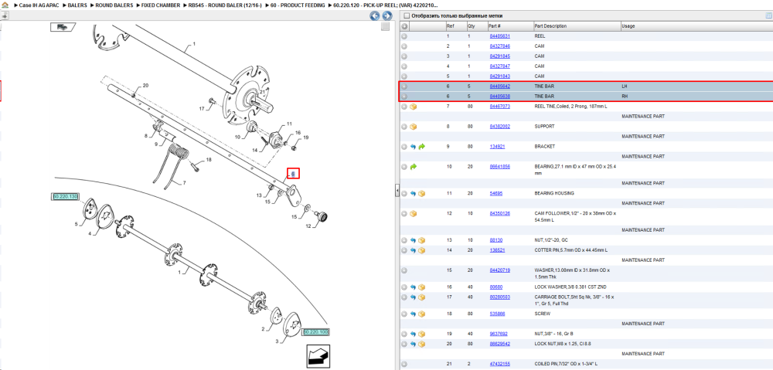773x370 pixels.
Task: Open part number 47432155 link
Action: 499,364
